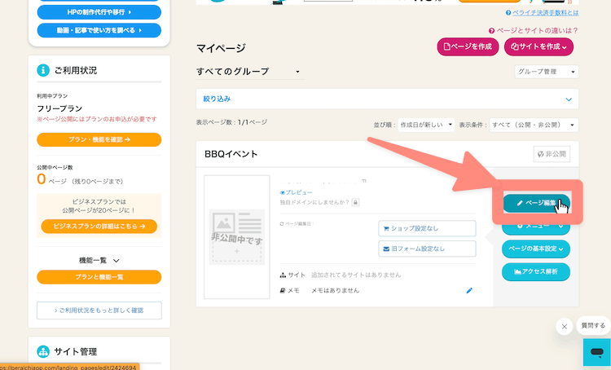Click 動画・記事で使い方を調べる button

coord(99,30)
